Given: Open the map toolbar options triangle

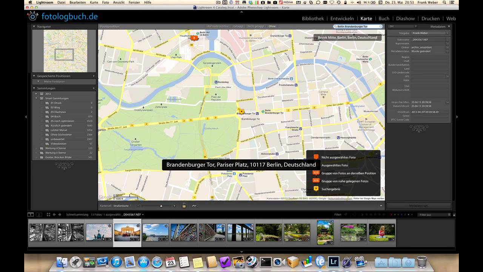Looking at the screenshot, I should (381, 206).
